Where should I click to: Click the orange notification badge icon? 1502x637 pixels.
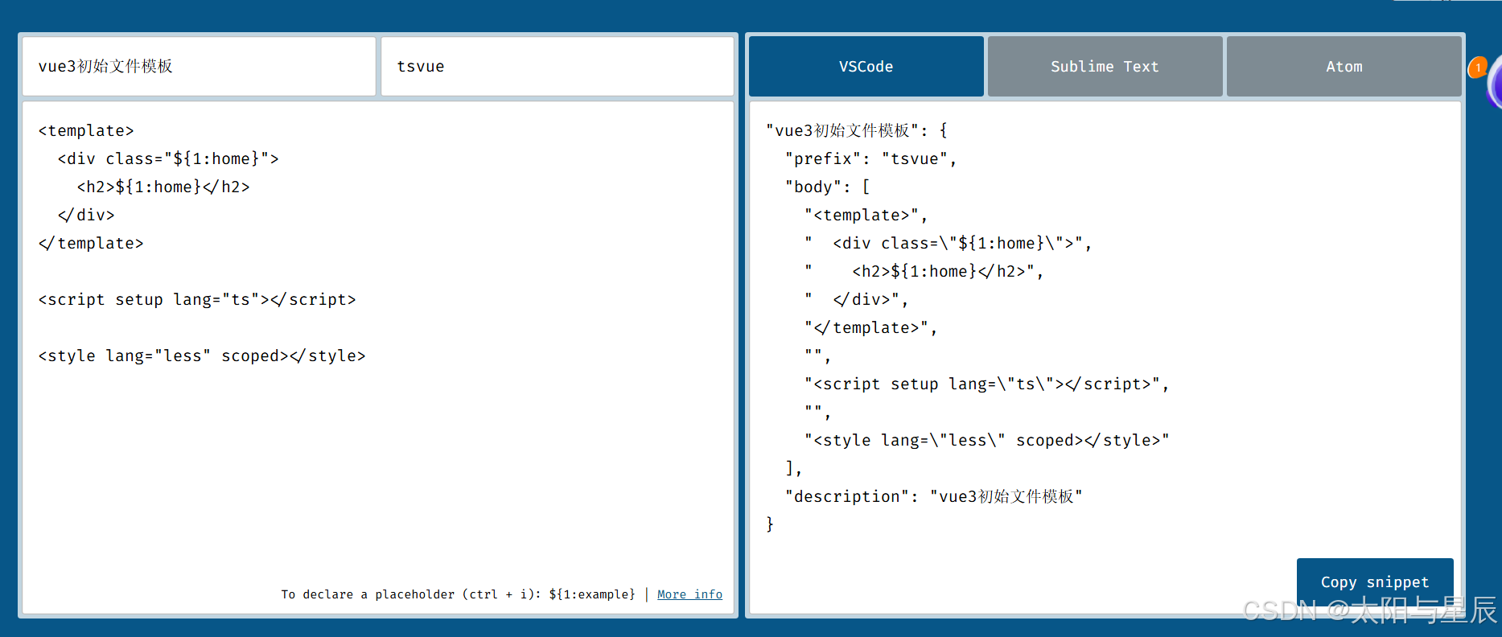click(x=1477, y=68)
